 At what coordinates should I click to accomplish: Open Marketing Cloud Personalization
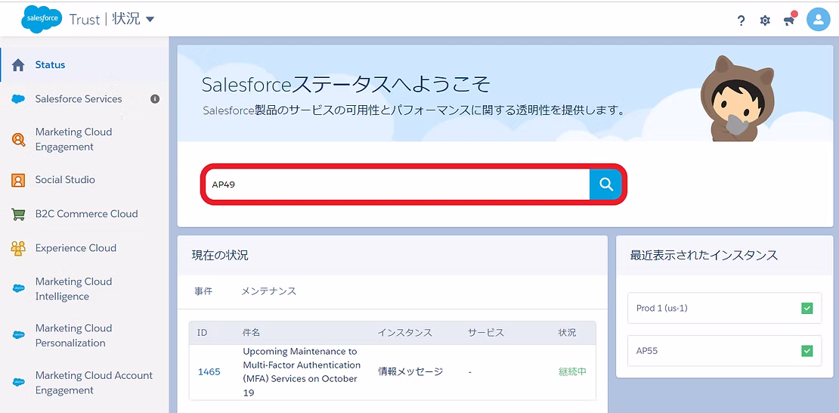click(x=74, y=335)
